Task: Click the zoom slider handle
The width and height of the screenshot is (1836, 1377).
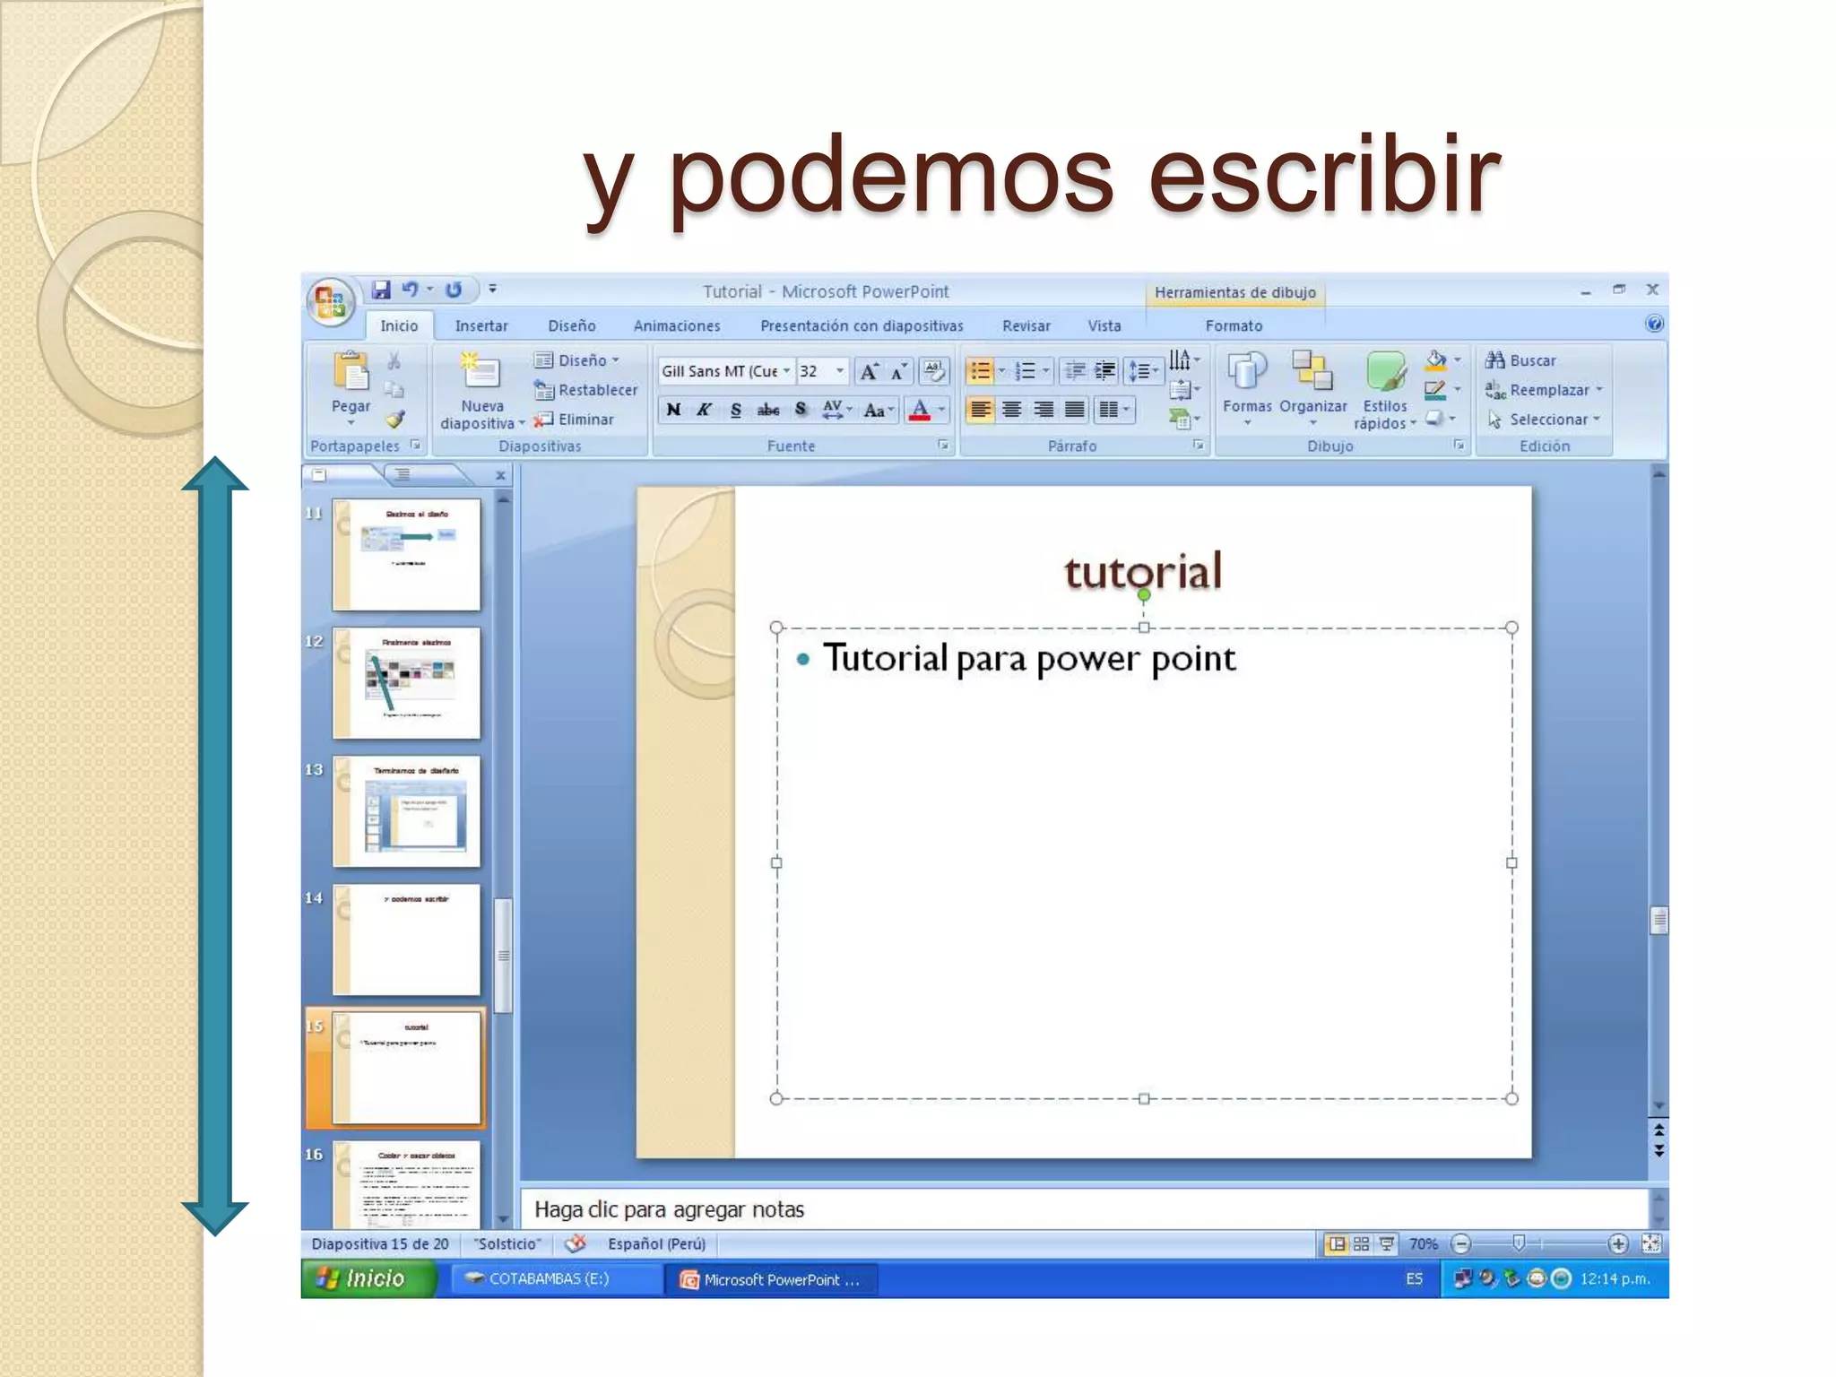Action: [x=1519, y=1243]
